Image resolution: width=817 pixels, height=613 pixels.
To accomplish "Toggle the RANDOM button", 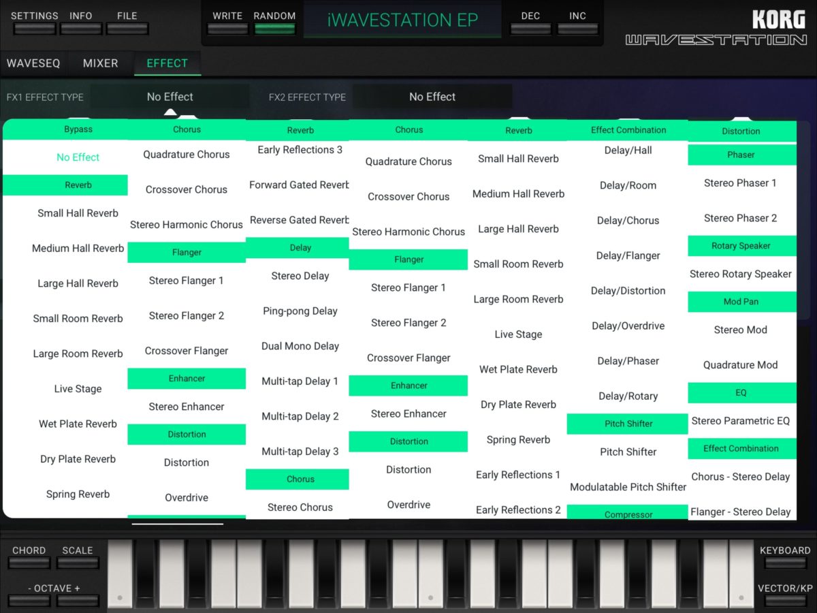I will pyautogui.click(x=274, y=28).
